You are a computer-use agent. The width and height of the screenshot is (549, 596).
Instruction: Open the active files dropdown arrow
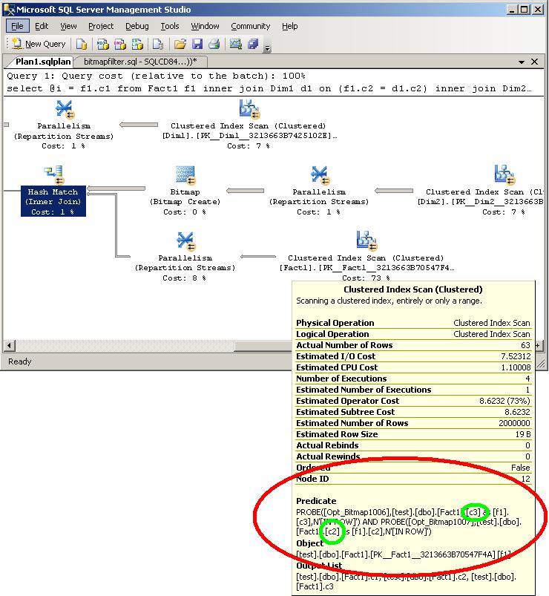coord(522,62)
